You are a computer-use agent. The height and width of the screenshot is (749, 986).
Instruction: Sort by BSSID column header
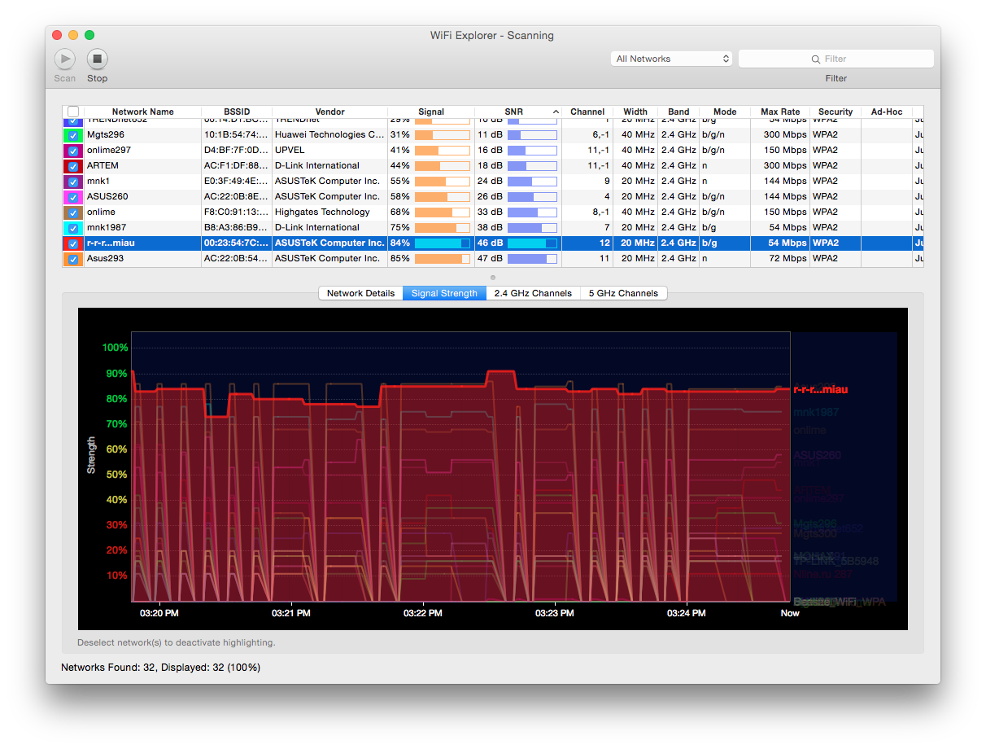[x=237, y=112]
